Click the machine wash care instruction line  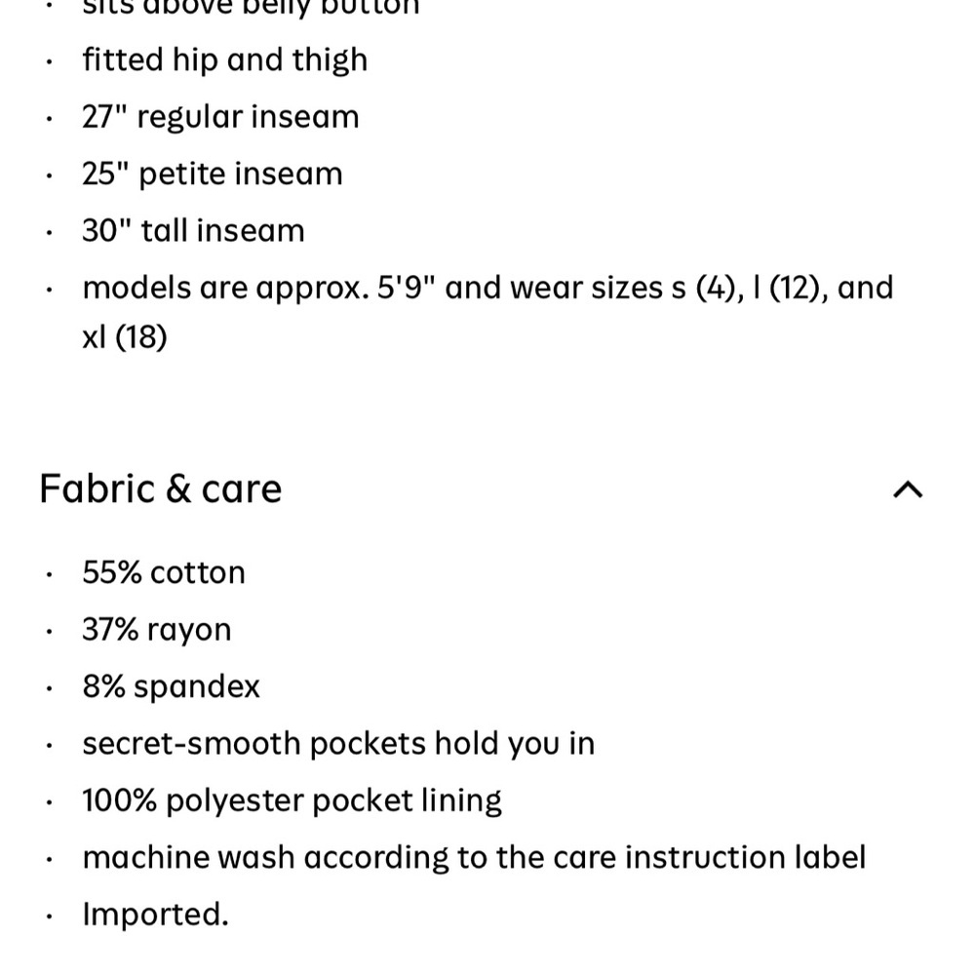pyautogui.click(x=474, y=857)
